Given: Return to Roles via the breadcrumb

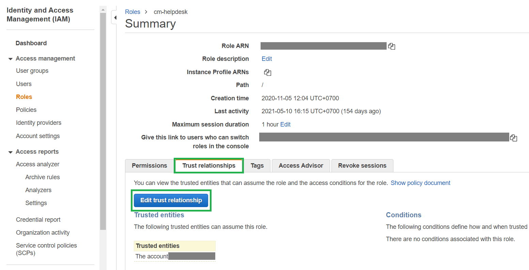Looking at the screenshot, I should coord(133,12).
